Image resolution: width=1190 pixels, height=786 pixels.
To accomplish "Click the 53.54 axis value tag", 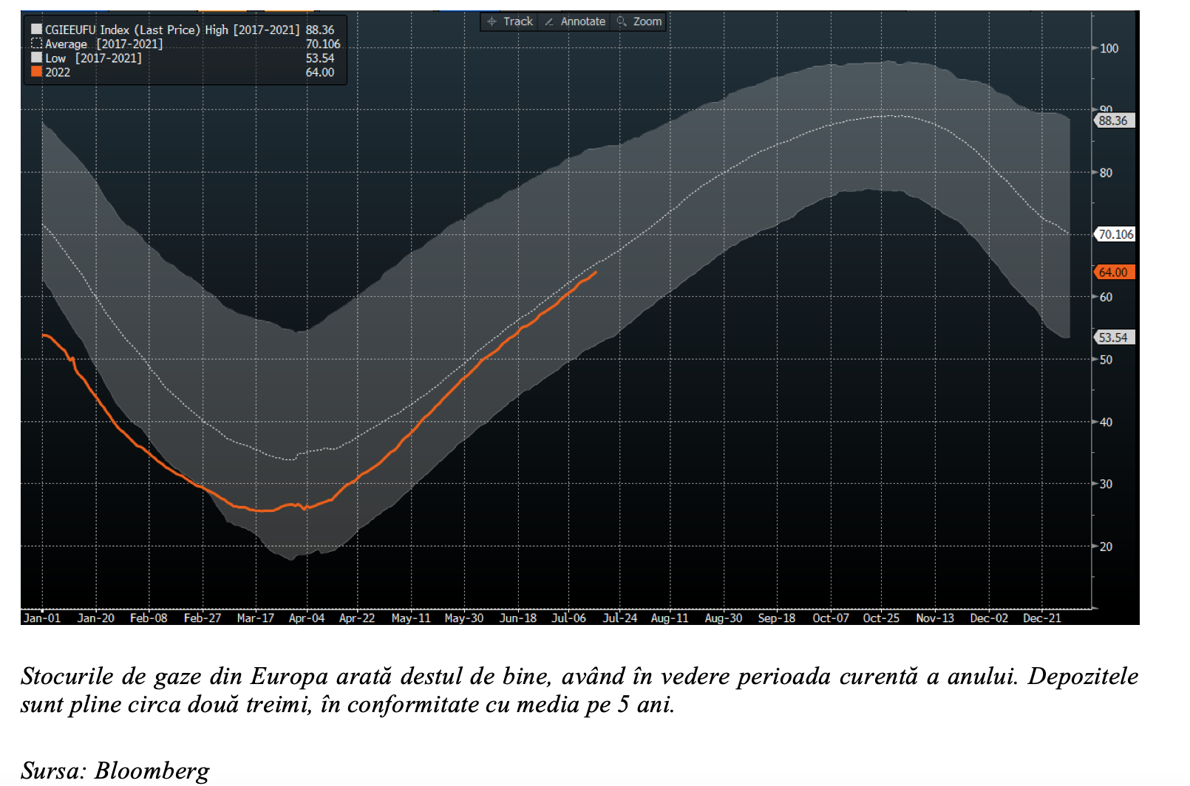I will (x=1113, y=337).
